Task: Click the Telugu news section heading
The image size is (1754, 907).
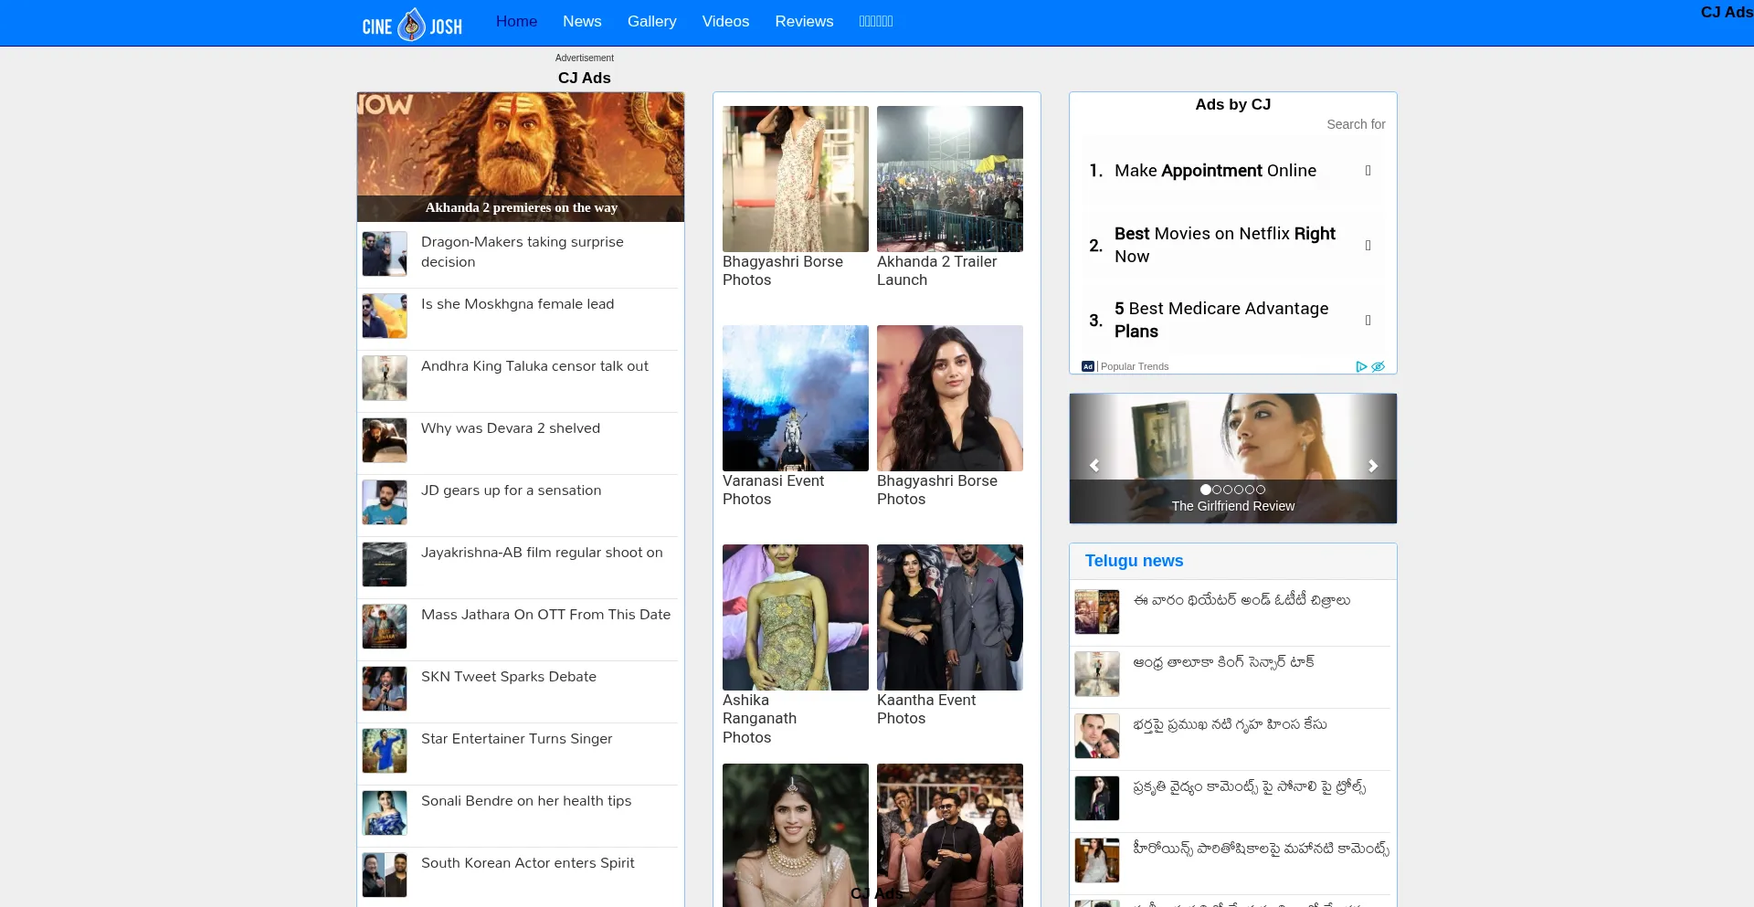Action: (x=1134, y=561)
